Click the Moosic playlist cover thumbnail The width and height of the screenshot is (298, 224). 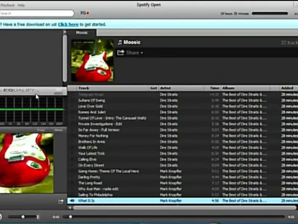[x=92, y=60]
